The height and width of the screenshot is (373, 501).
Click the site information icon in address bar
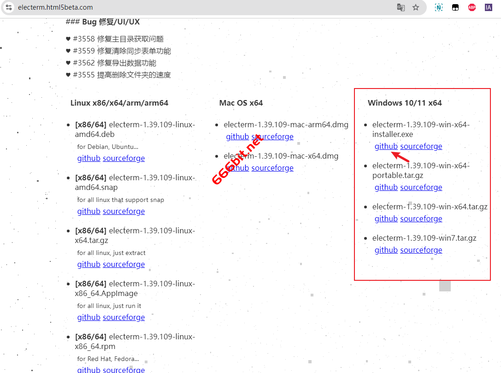9,7
